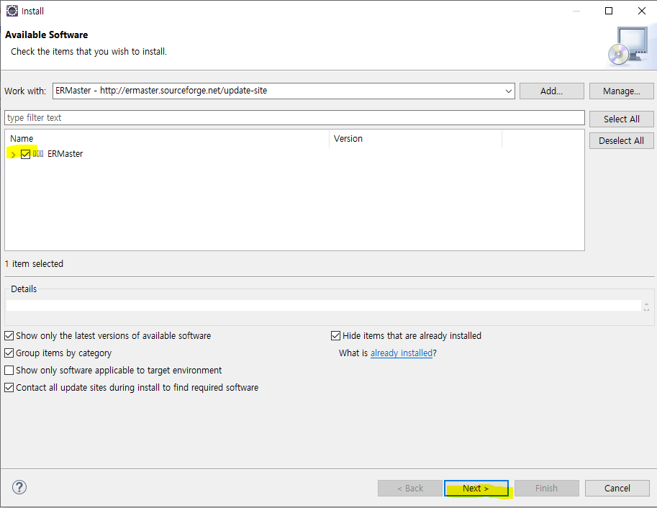Image resolution: width=657 pixels, height=508 pixels.
Task: Focus the type filter text field
Action: pyautogui.click(x=294, y=118)
